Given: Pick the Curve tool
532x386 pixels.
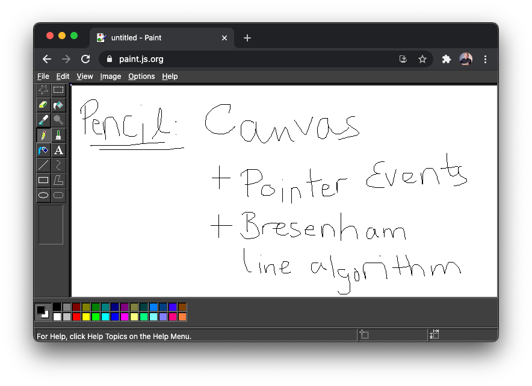Looking at the screenshot, I should [x=58, y=165].
